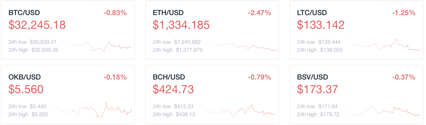Click the LTC/USD price $133.142
Viewport: 426px width, 125px height.
321,25
